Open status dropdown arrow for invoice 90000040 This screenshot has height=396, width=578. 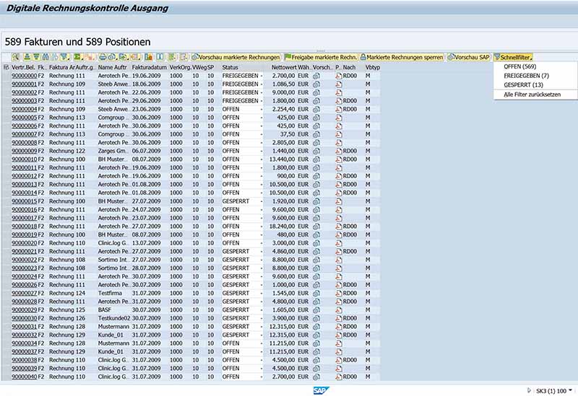[262, 377]
